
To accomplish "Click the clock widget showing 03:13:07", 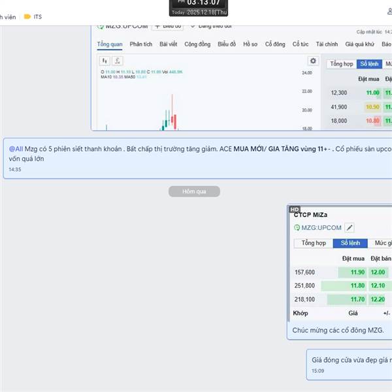I will pos(199,8).
